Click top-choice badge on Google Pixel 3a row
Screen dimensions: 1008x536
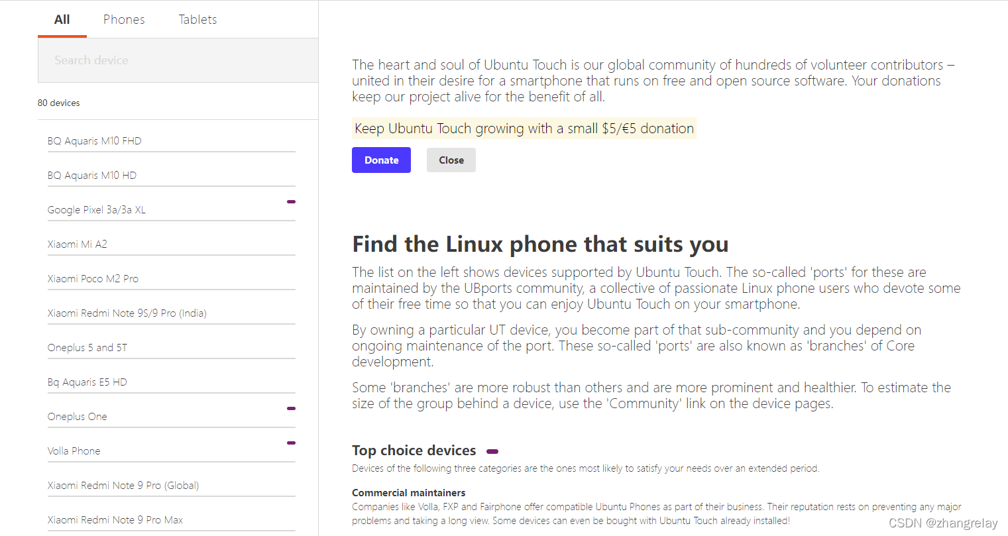pos(291,201)
